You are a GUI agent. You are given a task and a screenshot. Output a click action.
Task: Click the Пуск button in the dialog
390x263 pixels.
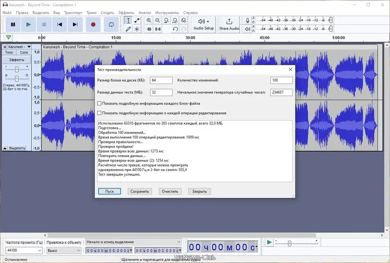tap(109, 192)
